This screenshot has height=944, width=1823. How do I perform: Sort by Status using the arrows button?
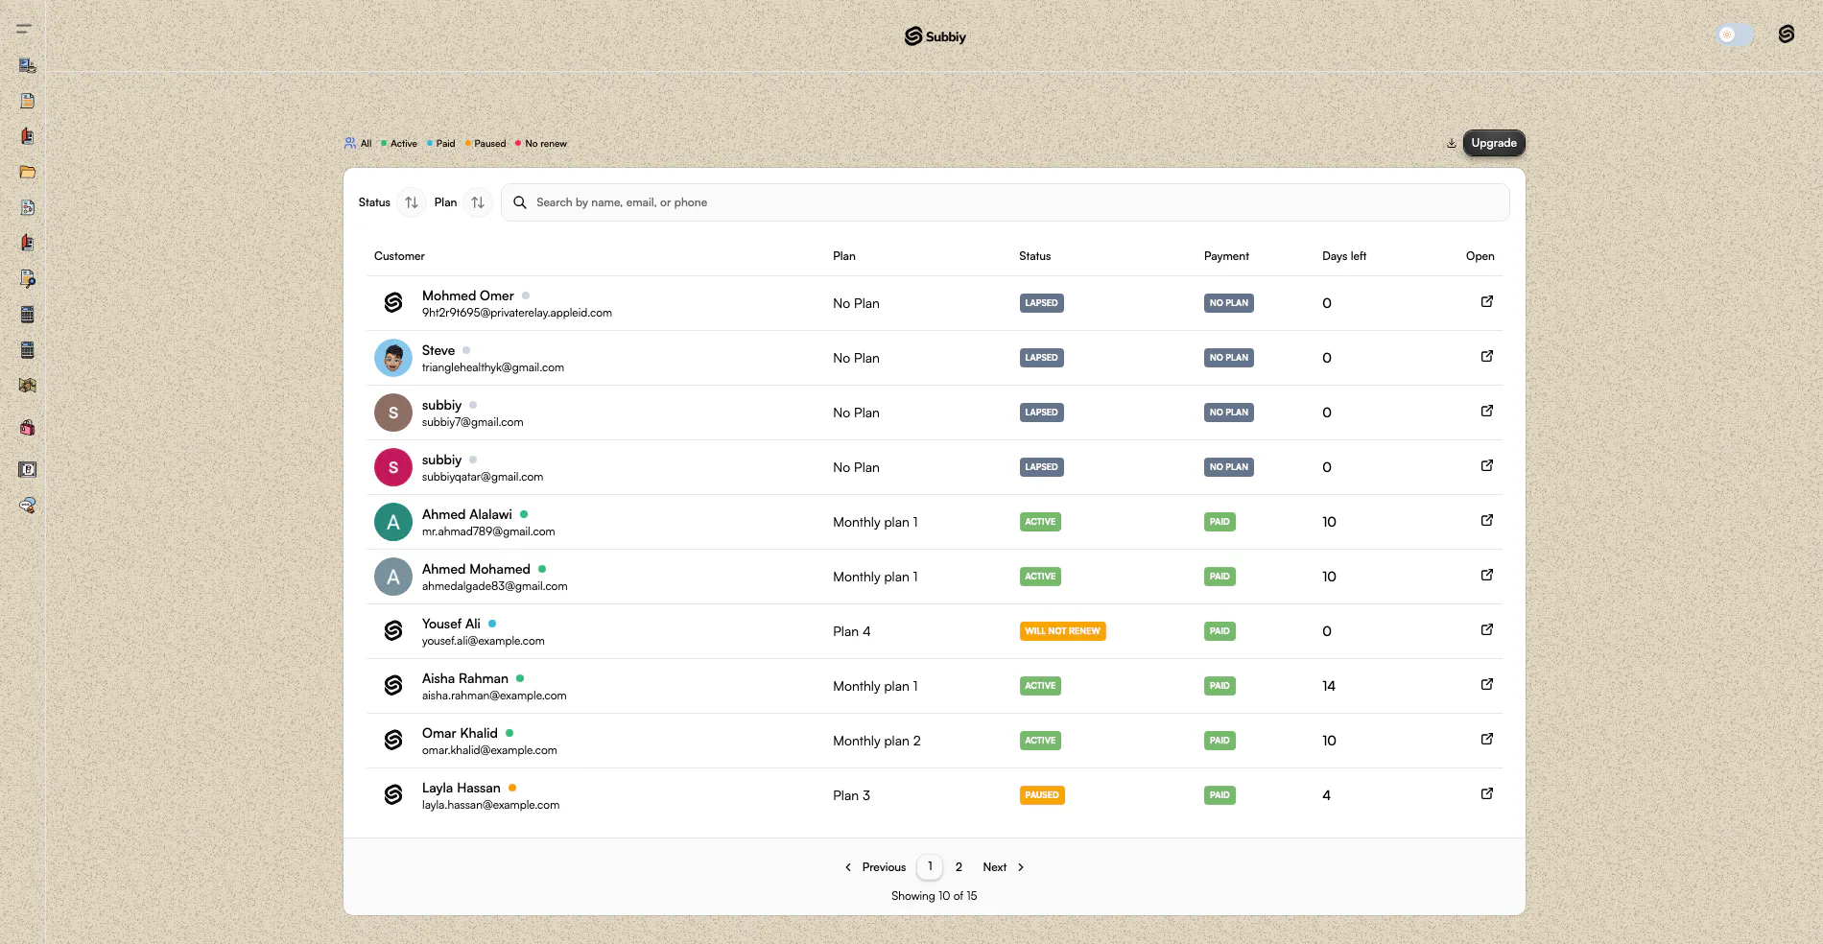(x=411, y=202)
